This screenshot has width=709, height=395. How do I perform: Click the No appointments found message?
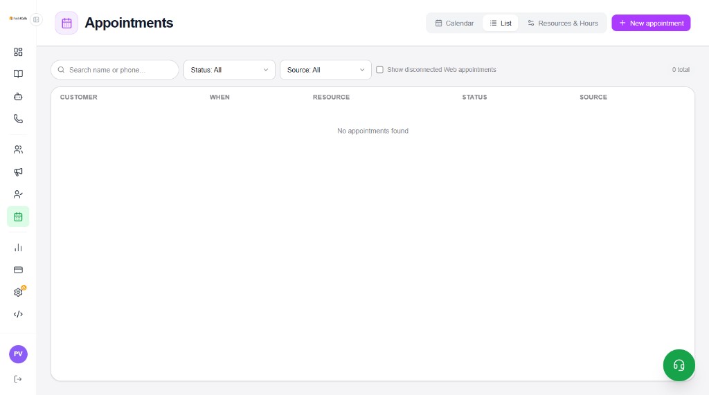tap(373, 131)
